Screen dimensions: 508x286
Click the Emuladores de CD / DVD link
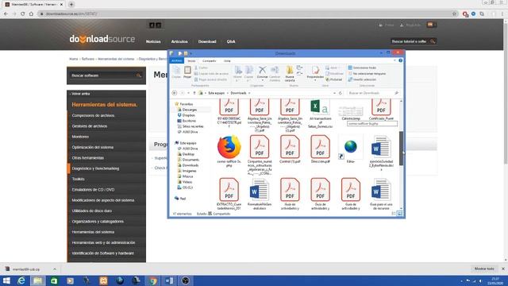pos(93,190)
